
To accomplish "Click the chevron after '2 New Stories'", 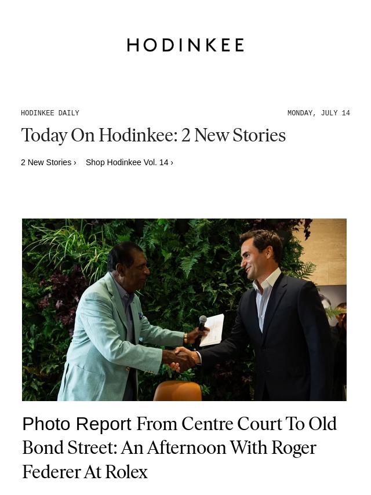I will pyautogui.click(x=75, y=162).
